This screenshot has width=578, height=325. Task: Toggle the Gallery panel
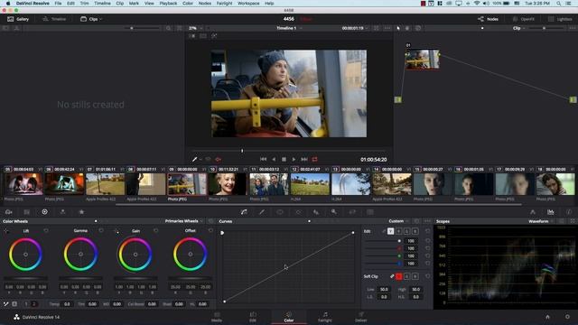click(x=18, y=19)
